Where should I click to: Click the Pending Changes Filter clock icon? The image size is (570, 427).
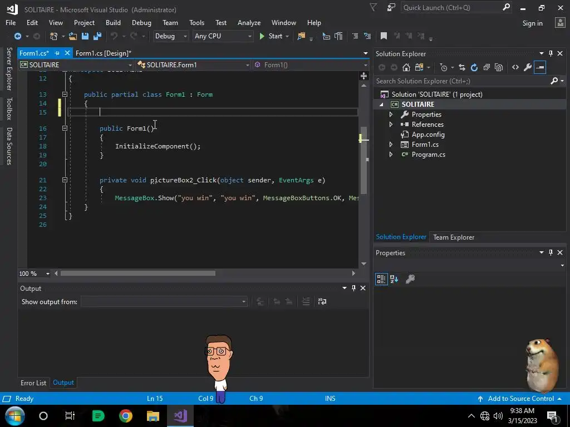pyautogui.click(x=444, y=67)
